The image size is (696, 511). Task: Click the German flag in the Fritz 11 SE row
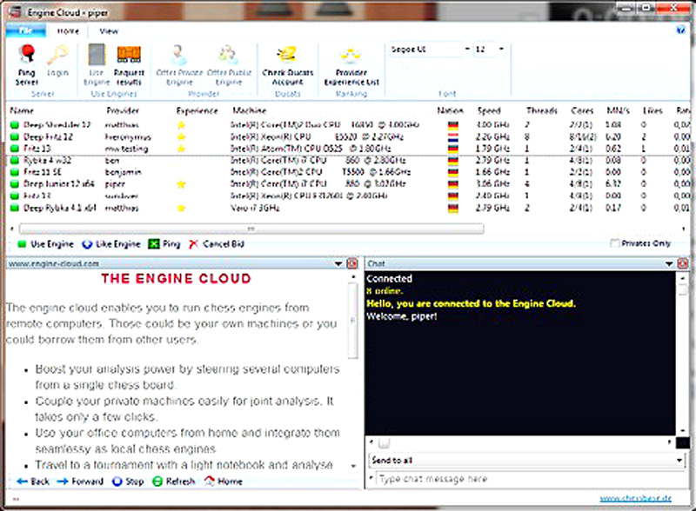[452, 172]
